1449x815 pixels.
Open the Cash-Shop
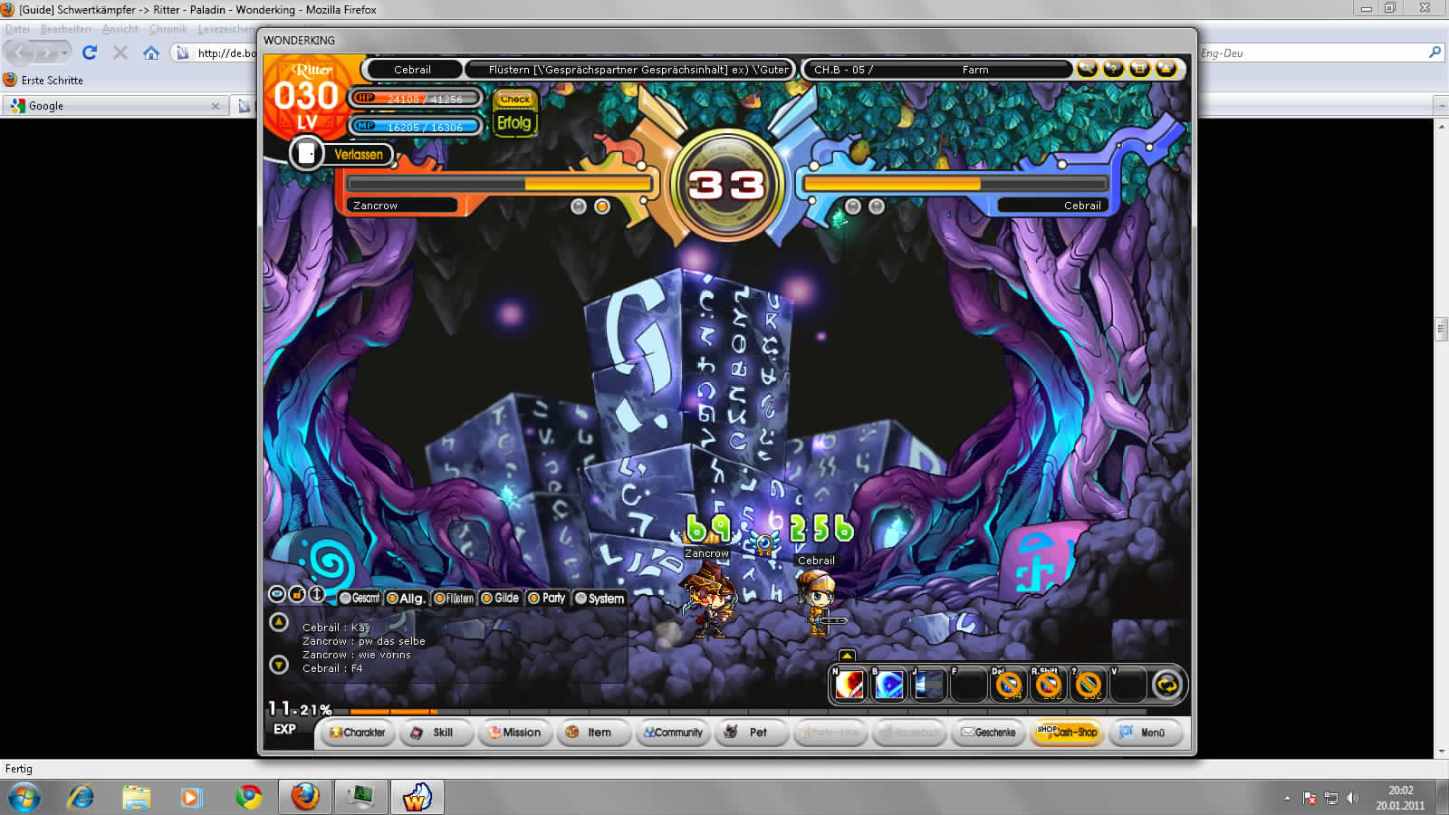click(x=1067, y=732)
